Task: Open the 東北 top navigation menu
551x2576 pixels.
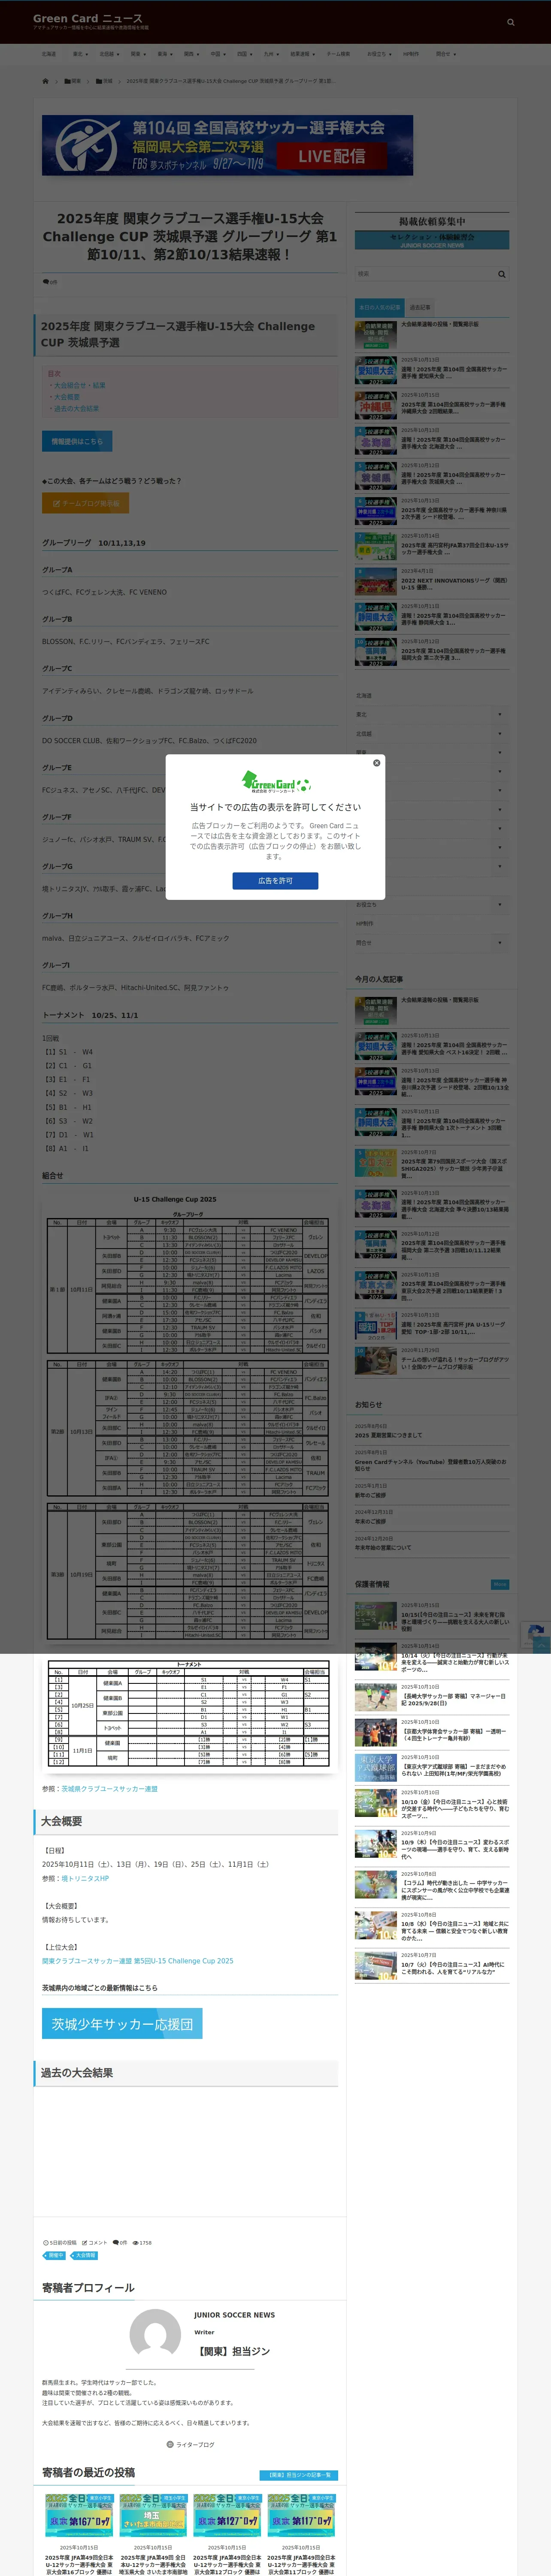Action: point(79,54)
